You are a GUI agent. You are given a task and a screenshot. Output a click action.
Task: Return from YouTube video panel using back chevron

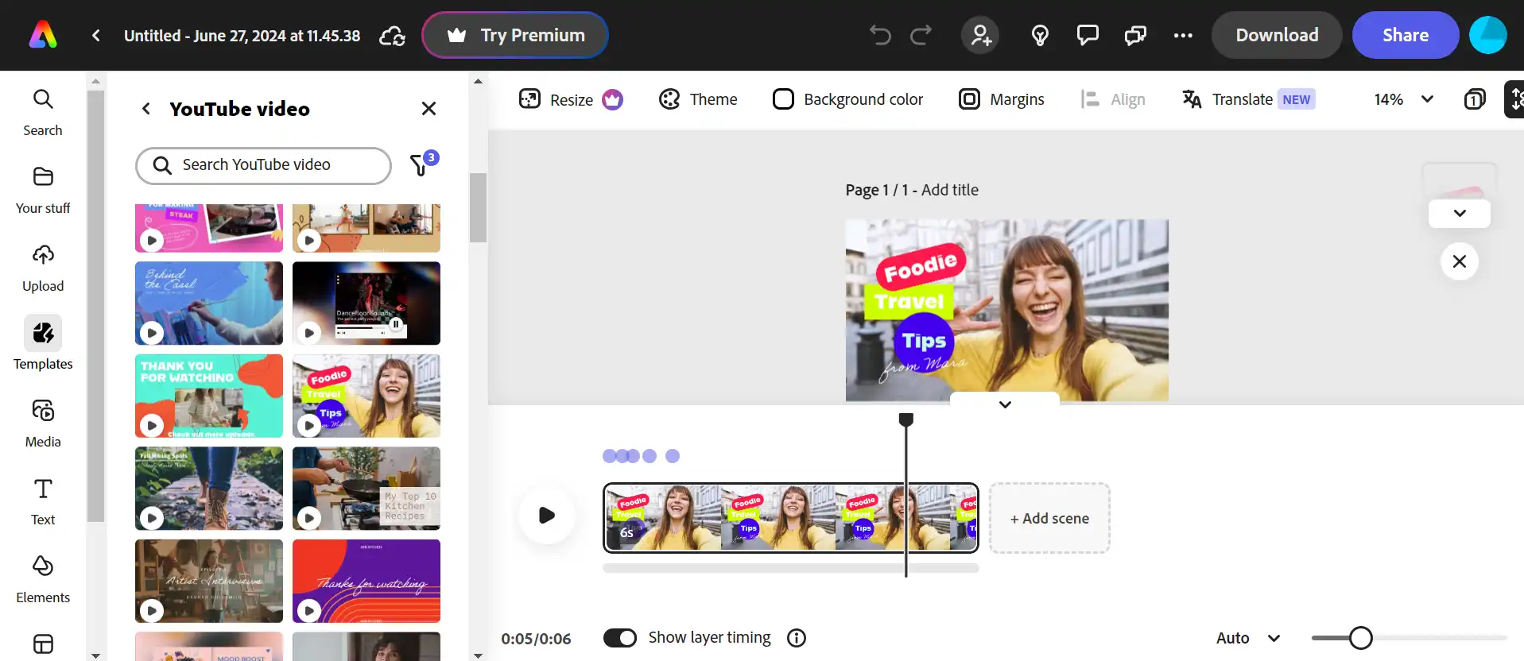146,109
